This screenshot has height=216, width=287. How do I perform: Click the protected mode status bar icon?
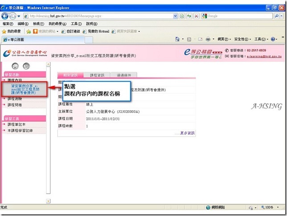coord(250,208)
